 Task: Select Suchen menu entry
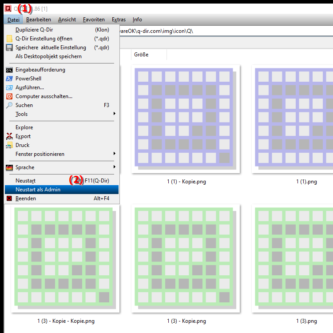coord(62,105)
